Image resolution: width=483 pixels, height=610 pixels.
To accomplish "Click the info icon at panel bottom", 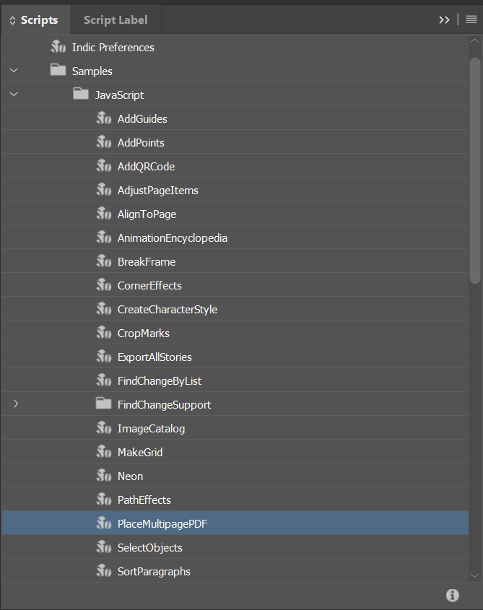I will click(x=453, y=596).
